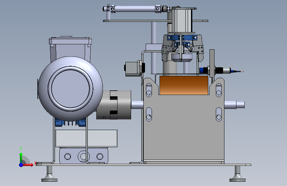Select the horizontal pneumatic cylinder at top
This screenshot has height=186, width=287.
coord(135,9)
